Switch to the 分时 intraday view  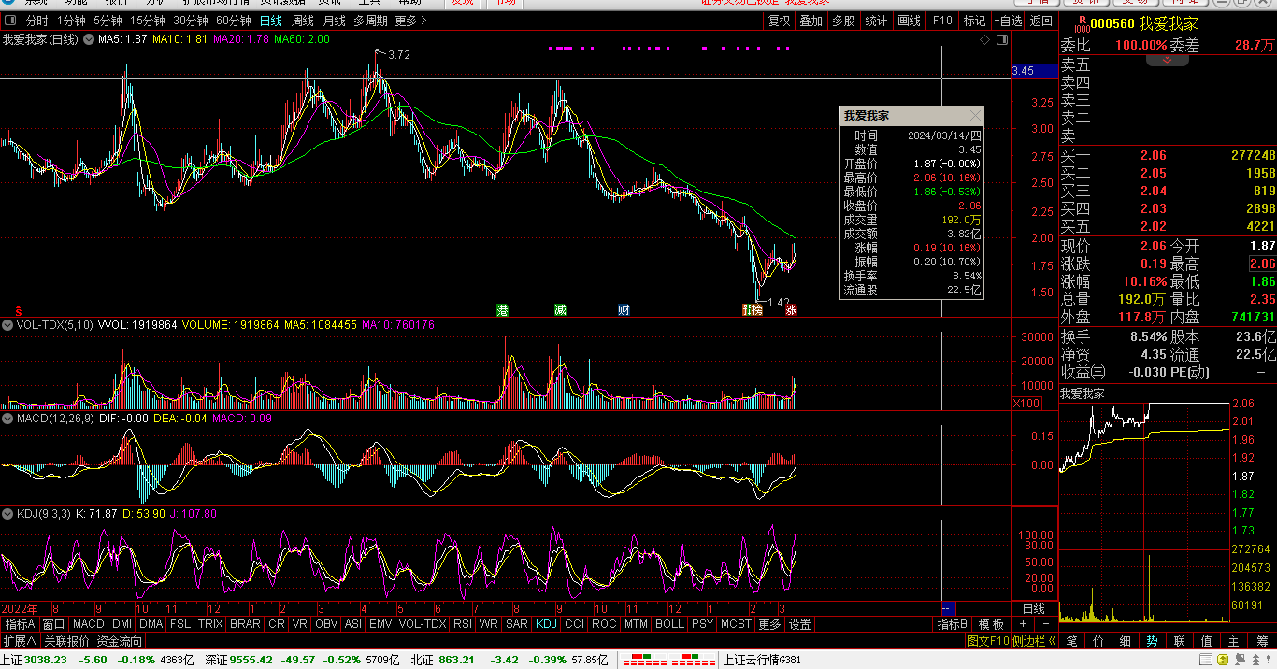36,21
